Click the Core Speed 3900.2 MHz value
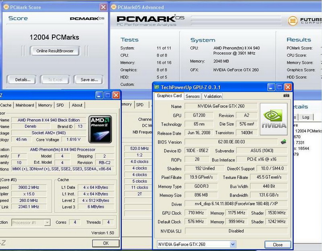322x251 pixels. [x=29, y=187]
